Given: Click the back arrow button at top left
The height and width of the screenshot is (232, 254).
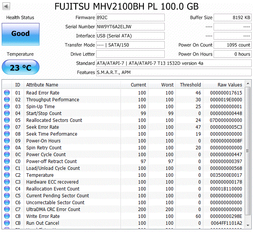Looking at the screenshot, I should point(6,6).
